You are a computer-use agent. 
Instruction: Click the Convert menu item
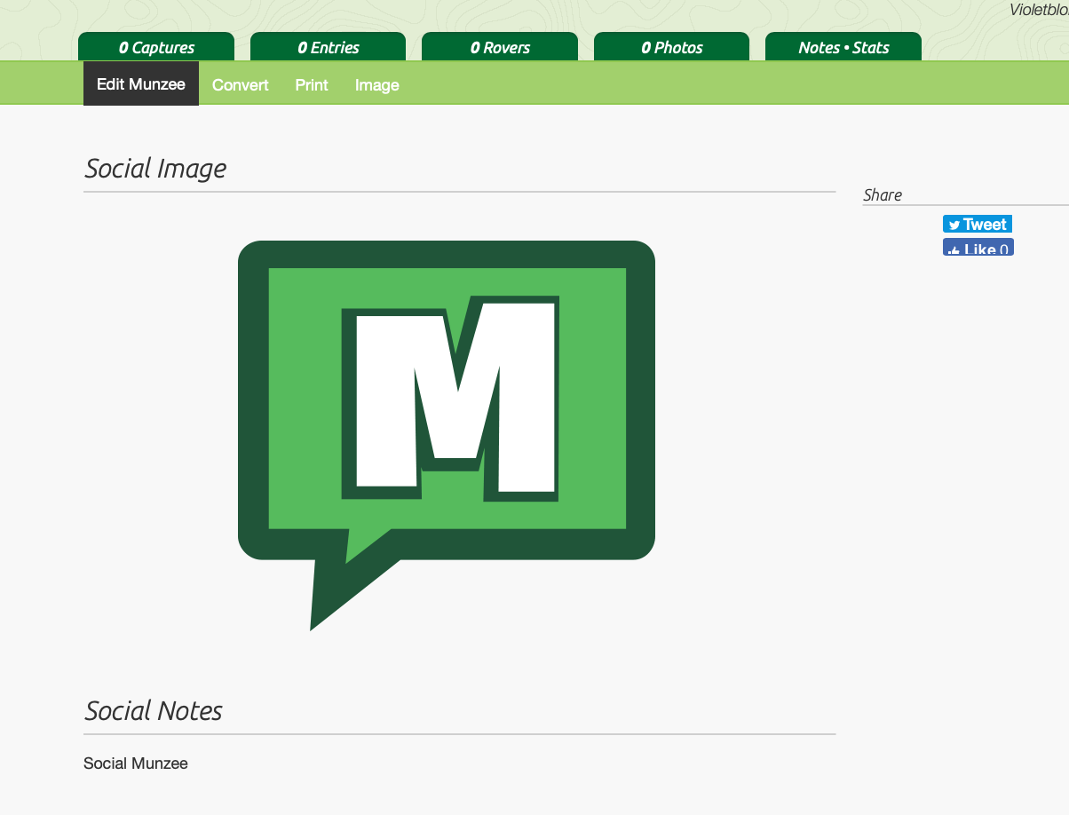[241, 85]
